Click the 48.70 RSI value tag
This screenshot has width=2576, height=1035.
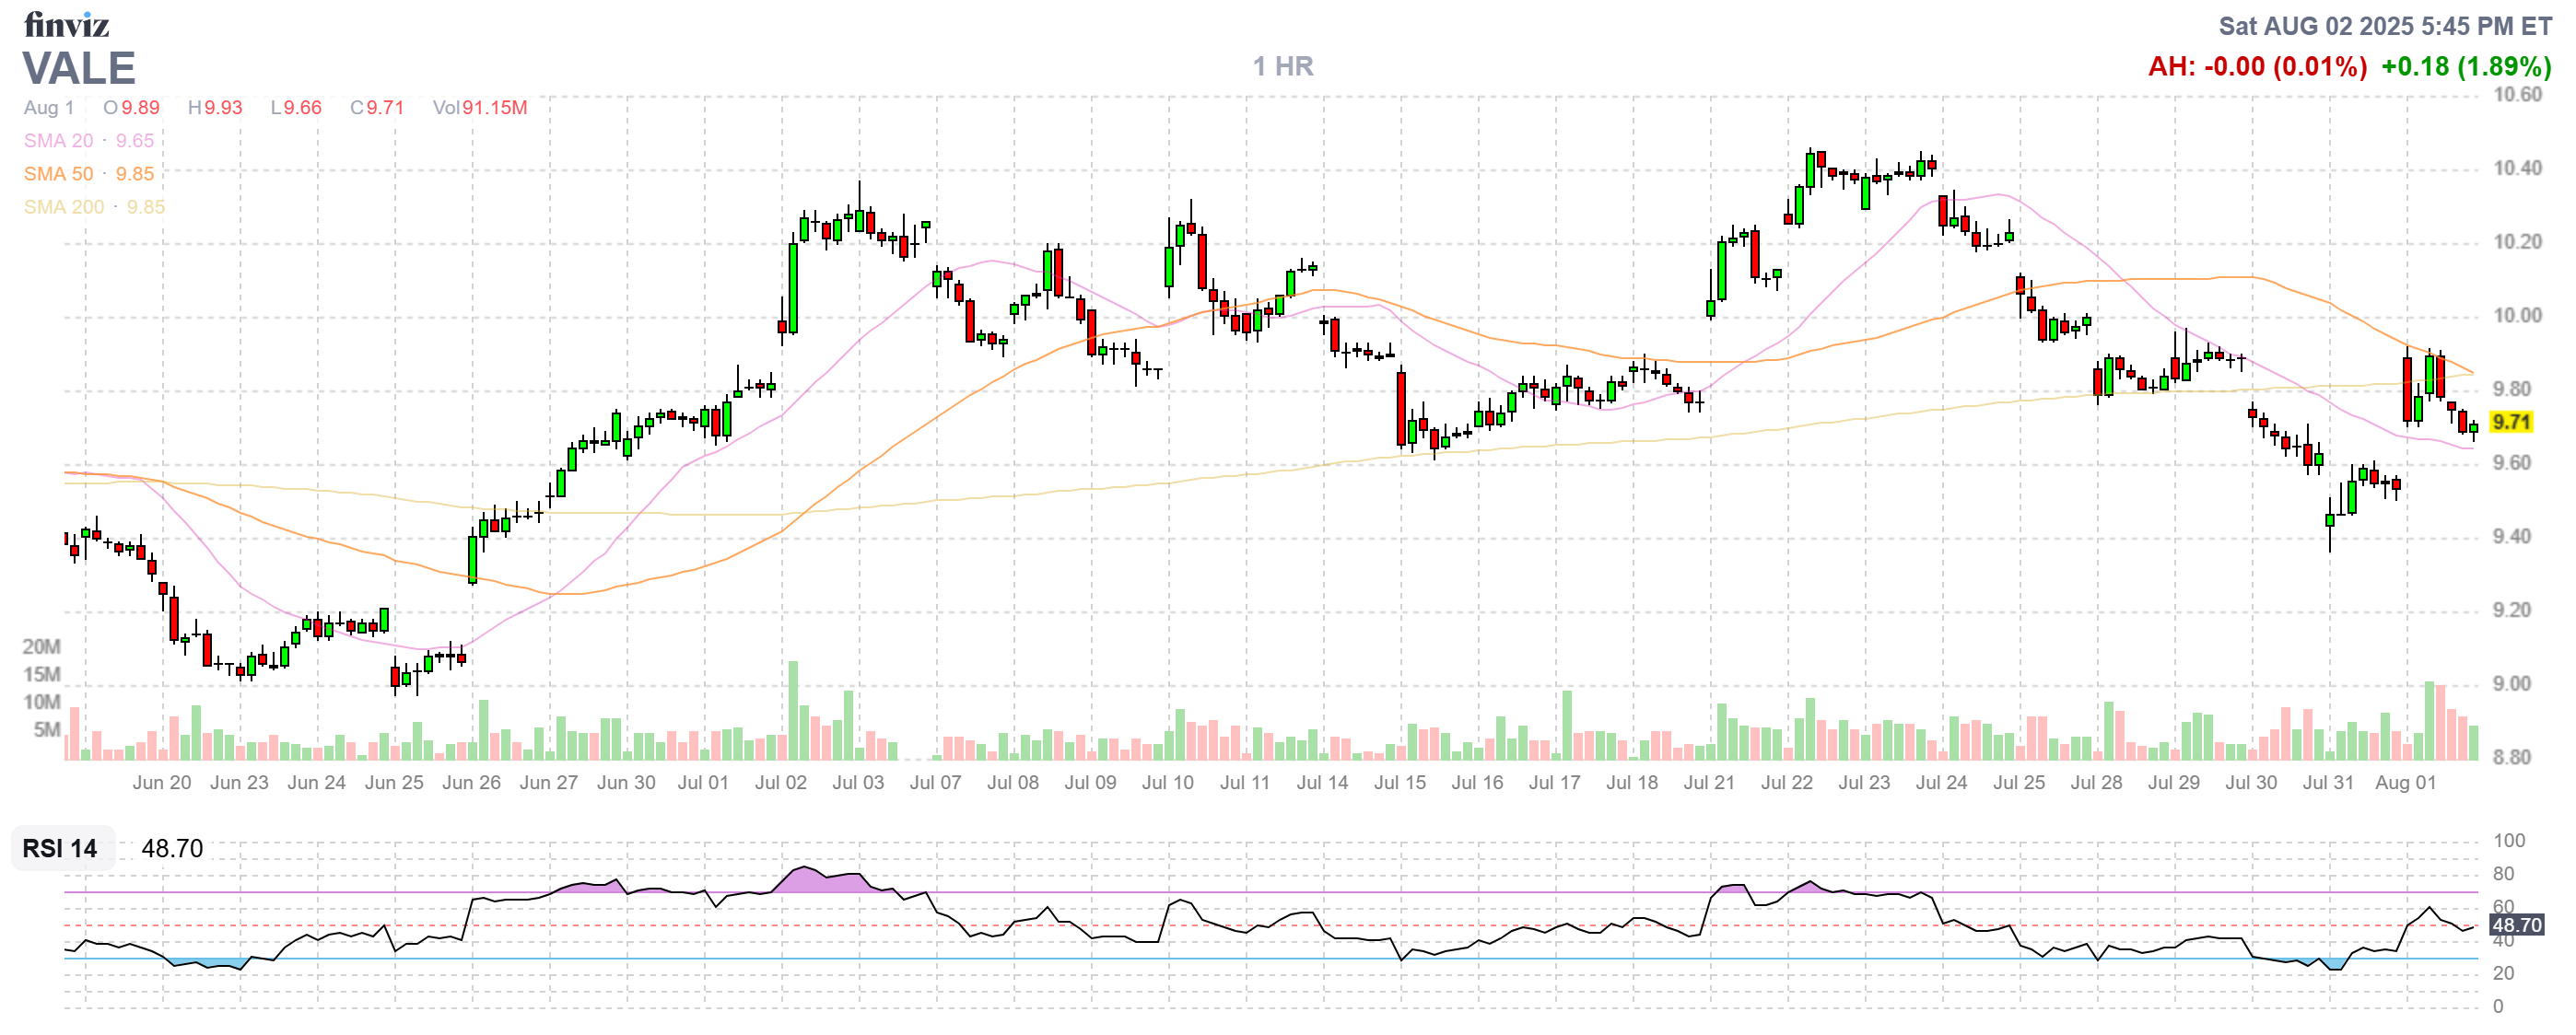2516,925
